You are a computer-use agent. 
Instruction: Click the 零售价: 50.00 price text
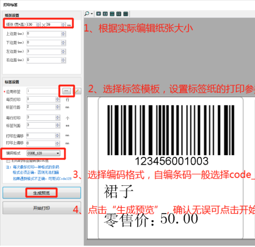(151, 220)
